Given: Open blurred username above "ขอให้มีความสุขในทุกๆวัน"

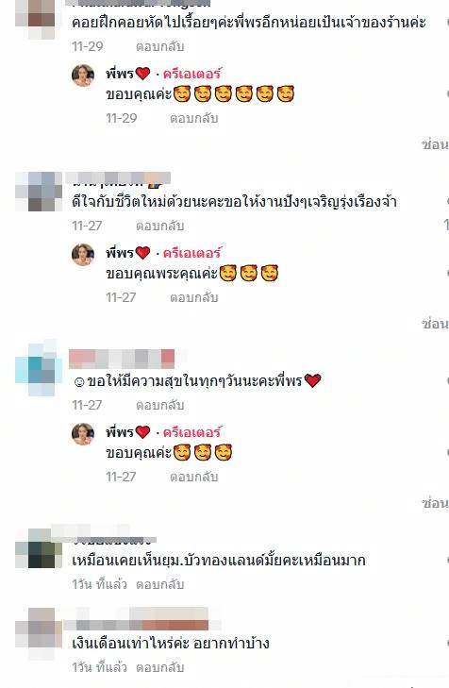Looking at the screenshot, I should (x=122, y=359).
